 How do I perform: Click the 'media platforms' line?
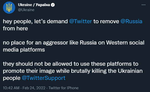click(x=24, y=50)
